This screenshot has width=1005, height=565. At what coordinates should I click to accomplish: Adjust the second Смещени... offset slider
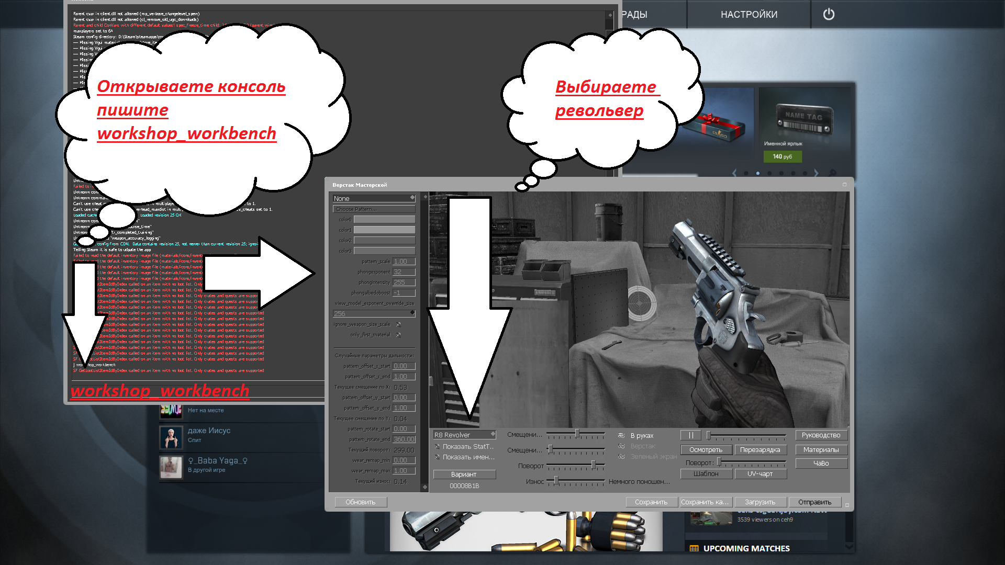pos(576,449)
